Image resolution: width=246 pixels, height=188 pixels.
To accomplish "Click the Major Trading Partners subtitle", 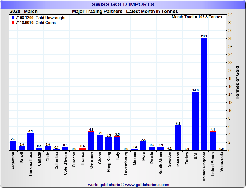I will [x=125, y=12].
